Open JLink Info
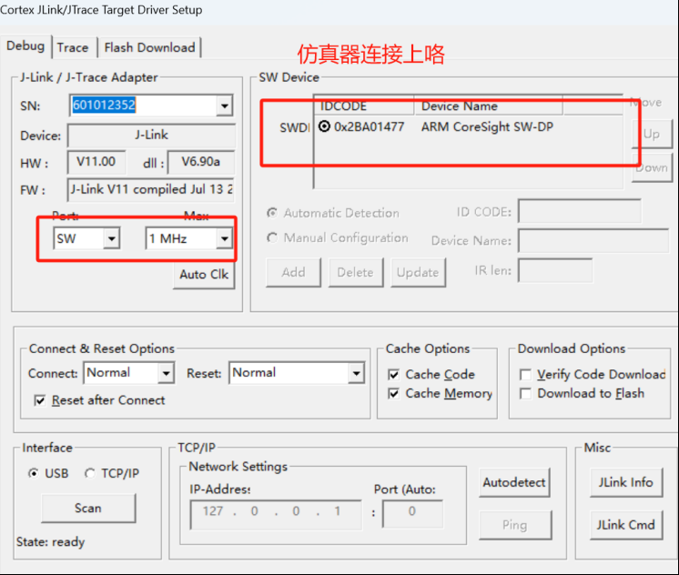The image size is (679, 575). [625, 482]
